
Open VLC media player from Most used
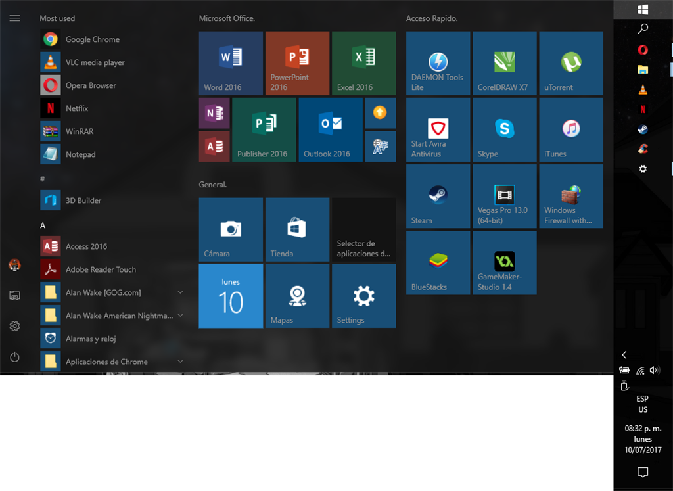112,62
